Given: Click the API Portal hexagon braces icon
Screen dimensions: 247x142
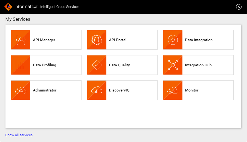Looking at the screenshot, I should pyautogui.click(x=97, y=40).
